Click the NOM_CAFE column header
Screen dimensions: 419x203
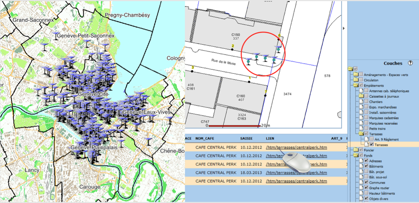click(205, 138)
